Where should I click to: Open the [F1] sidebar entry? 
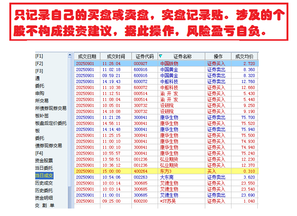point(39,56)
